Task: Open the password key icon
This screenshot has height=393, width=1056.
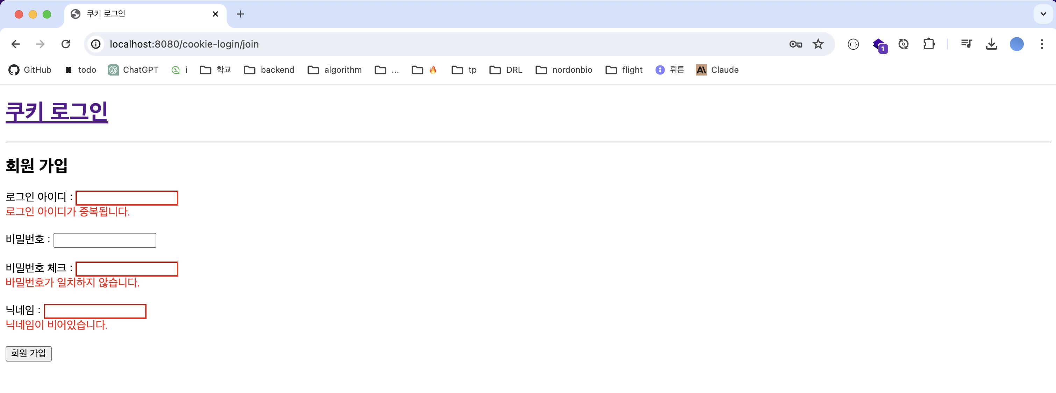Action: [795, 44]
